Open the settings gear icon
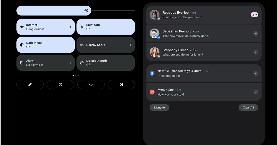The width and height of the screenshot is (278, 145). pyautogui.click(x=121, y=85)
